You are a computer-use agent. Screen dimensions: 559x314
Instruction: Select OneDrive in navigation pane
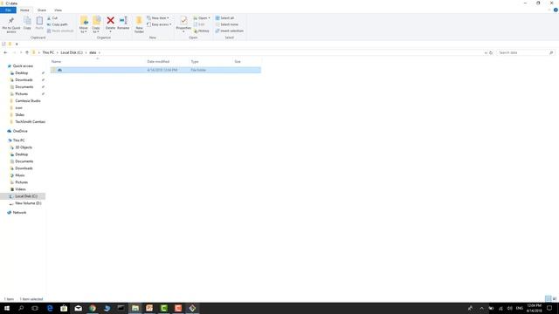[x=20, y=131]
